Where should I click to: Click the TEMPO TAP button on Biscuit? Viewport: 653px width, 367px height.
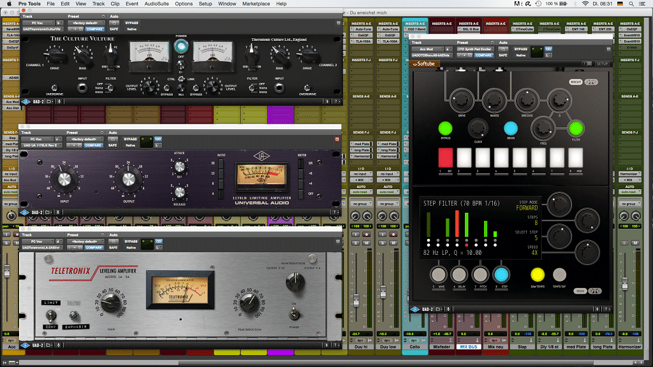click(559, 275)
